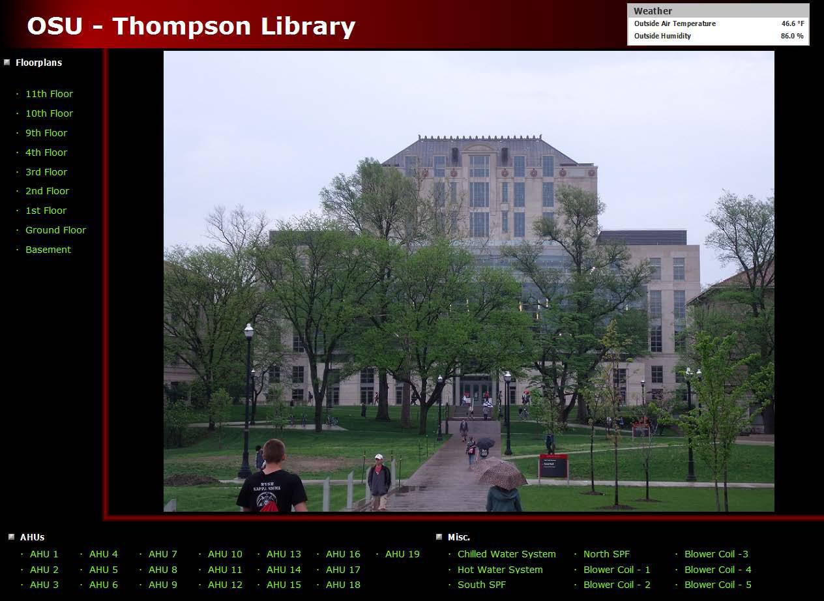Click the Outside Humidity value 86.0 %

(792, 36)
